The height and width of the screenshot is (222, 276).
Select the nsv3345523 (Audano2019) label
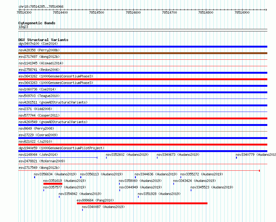tap(212, 187)
